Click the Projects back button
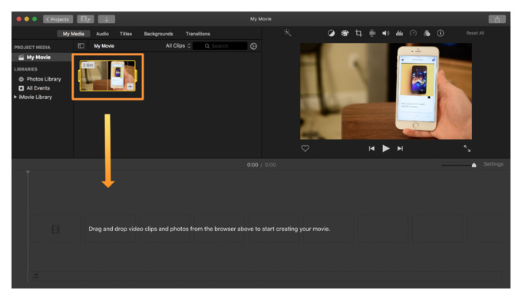Image resolution: width=522 pixels, height=300 pixels. [58, 19]
